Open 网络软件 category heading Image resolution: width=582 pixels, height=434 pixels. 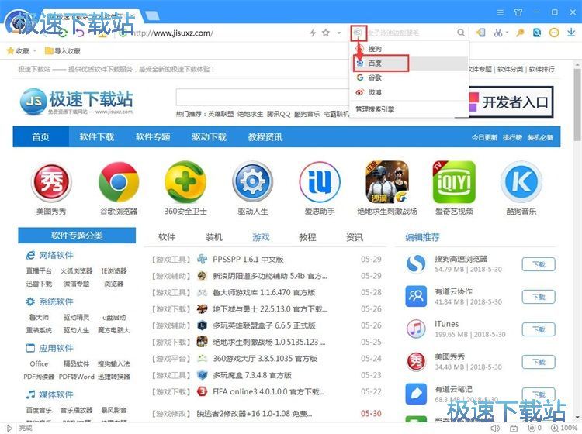56,255
